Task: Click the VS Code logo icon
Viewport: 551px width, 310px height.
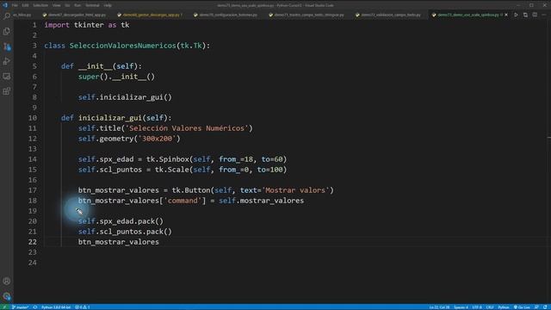Action: pyautogui.click(x=5, y=5)
